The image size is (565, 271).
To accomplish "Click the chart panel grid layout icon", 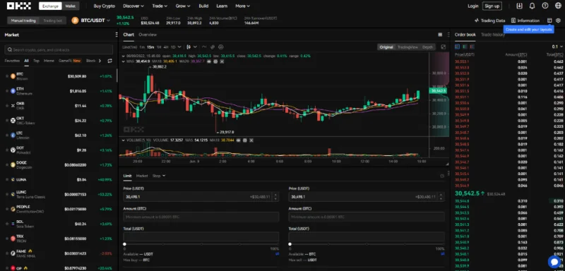I will pyautogui.click(x=440, y=35).
